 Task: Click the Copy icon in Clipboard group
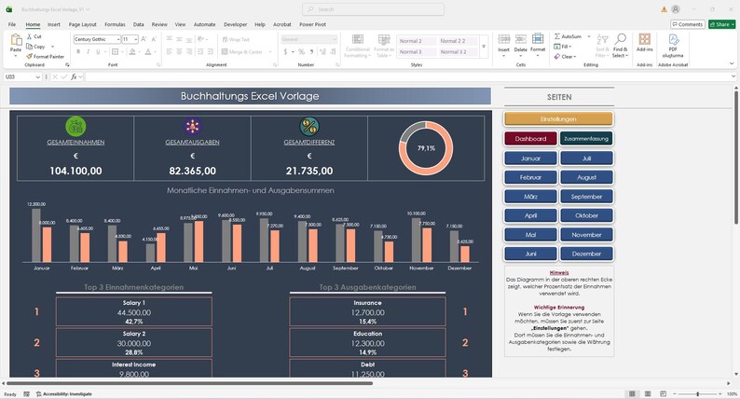29,47
